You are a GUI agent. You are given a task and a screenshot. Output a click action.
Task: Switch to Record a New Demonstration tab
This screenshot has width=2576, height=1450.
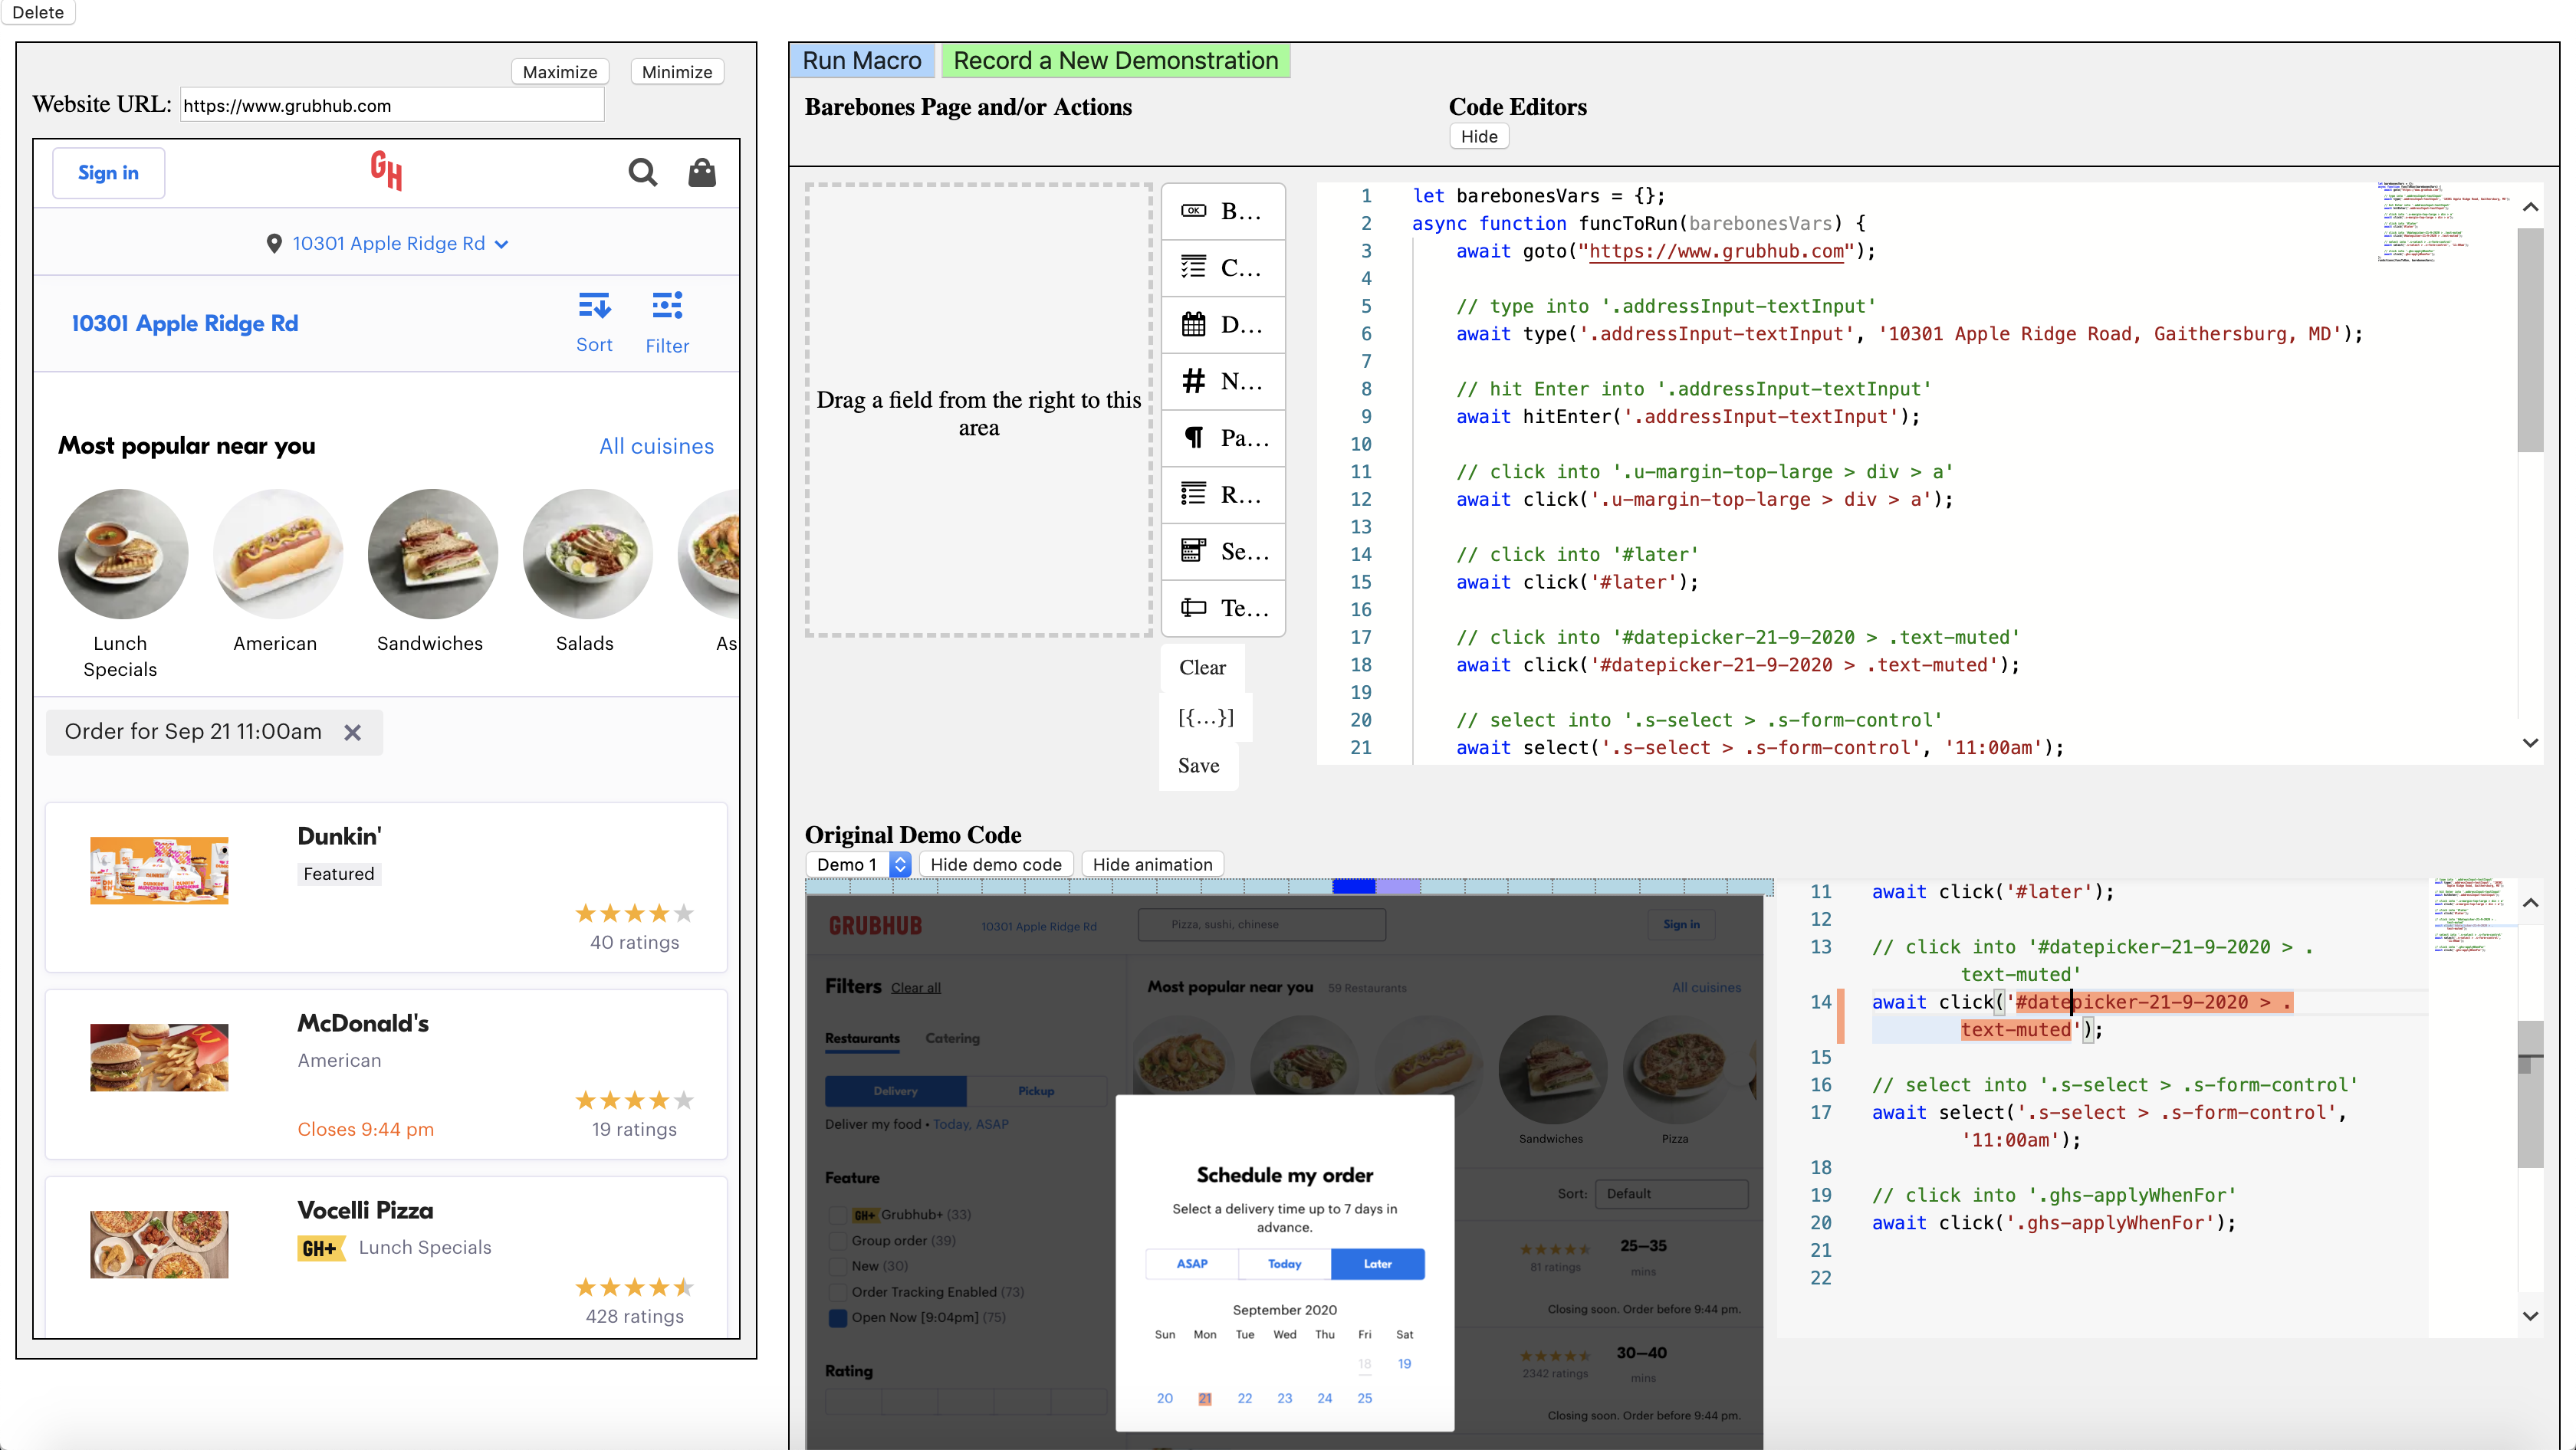pos(1116,61)
